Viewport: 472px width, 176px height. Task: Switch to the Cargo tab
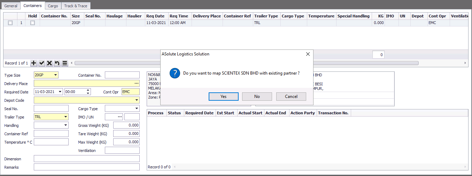pyautogui.click(x=53, y=6)
